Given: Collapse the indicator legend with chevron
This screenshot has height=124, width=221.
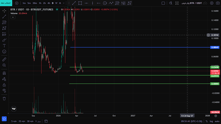Looking at the screenshot, I should tap(13, 17).
